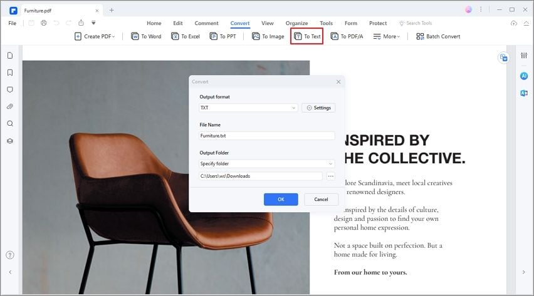Open the search panel in left sidebar
The height and width of the screenshot is (296, 534).
10,123
